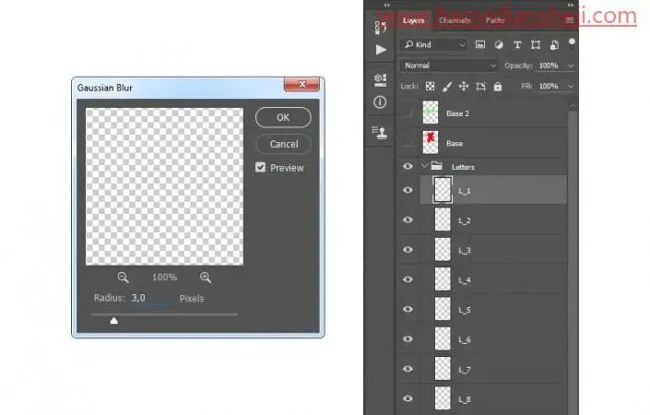Viewport: 650px width, 415px height.
Task: Filter layers by shape layers icon
Action: pyautogui.click(x=536, y=45)
